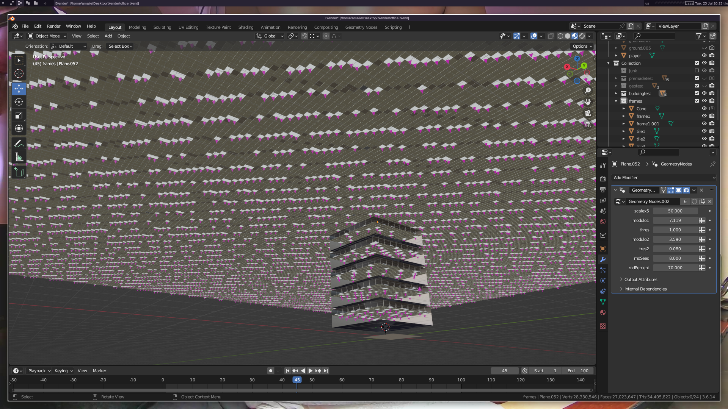Uncheck the buildingtest collection checkbox

tap(697, 93)
